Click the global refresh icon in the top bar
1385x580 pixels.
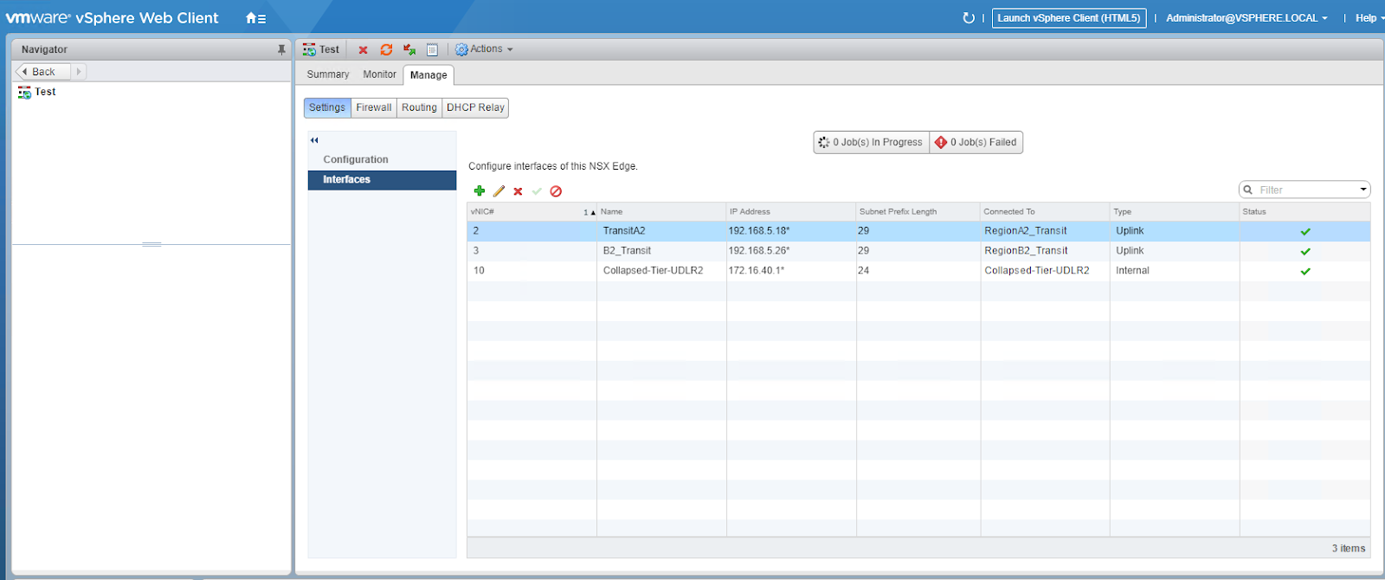pyautogui.click(x=969, y=18)
